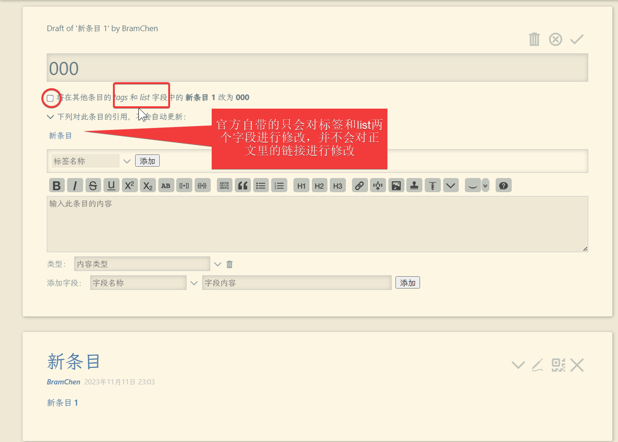The image size is (618, 442).
Task: Insert wikilink with [[*]] button
Action: click(x=184, y=186)
